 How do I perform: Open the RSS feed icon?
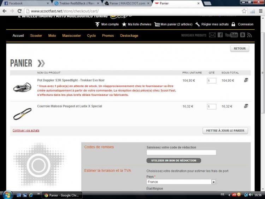[x=249, y=35]
